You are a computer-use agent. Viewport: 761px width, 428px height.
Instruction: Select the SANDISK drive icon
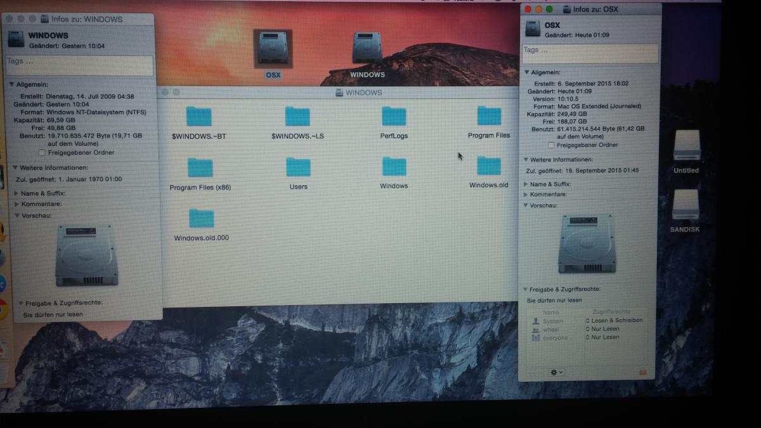(685, 205)
